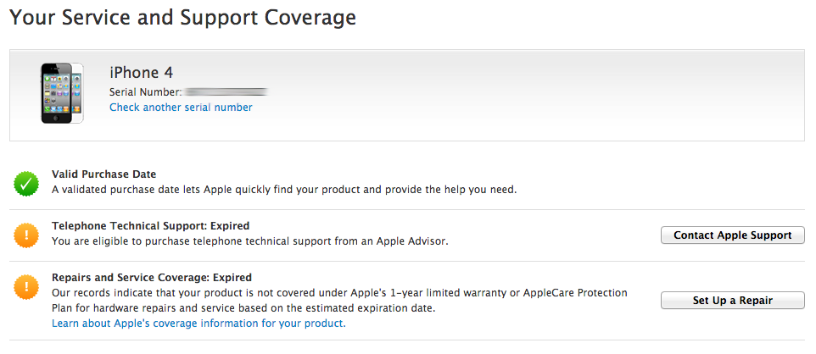816x354 pixels.
Task: Click the black iPhone 4 product image
Action: point(56,92)
